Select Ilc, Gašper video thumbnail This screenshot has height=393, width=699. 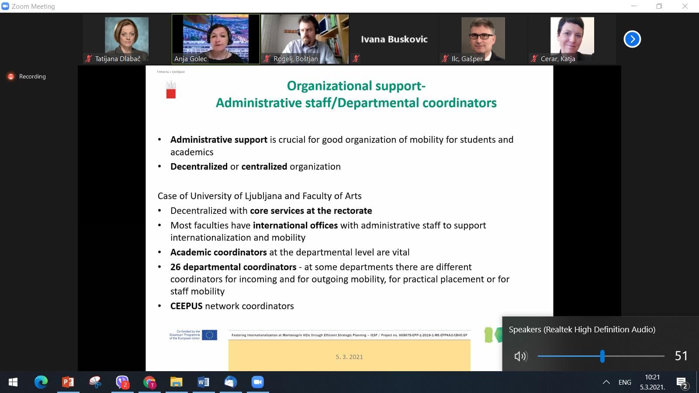coord(483,39)
